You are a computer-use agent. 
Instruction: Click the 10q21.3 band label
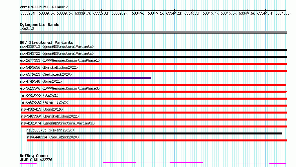point(27,29)
